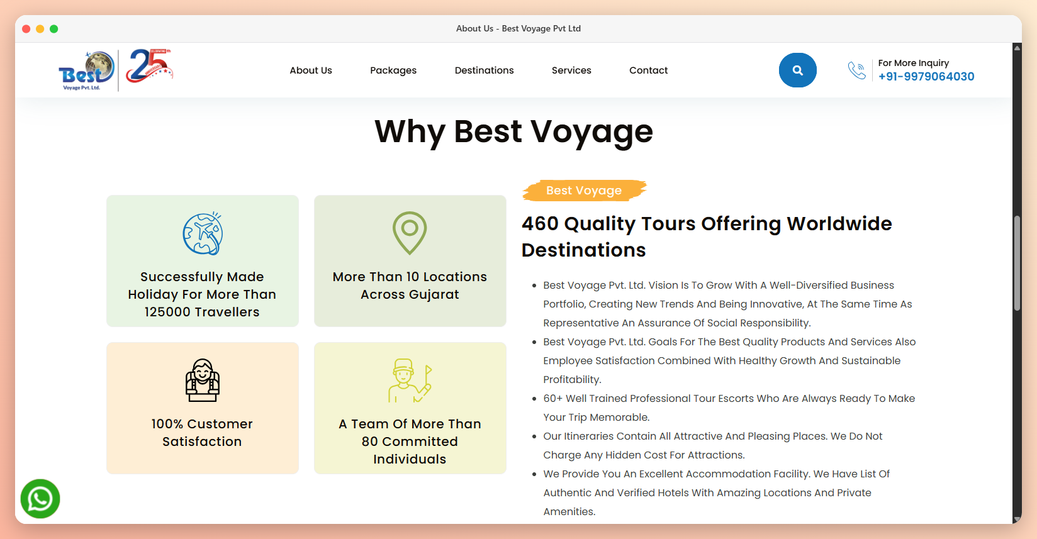Click the red close window dot
Viewport: 1037px width, 539px height.
tap(26, 29)
